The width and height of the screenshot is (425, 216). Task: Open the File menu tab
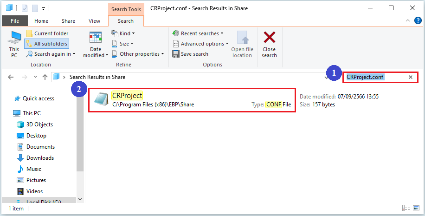coord(15,21)
